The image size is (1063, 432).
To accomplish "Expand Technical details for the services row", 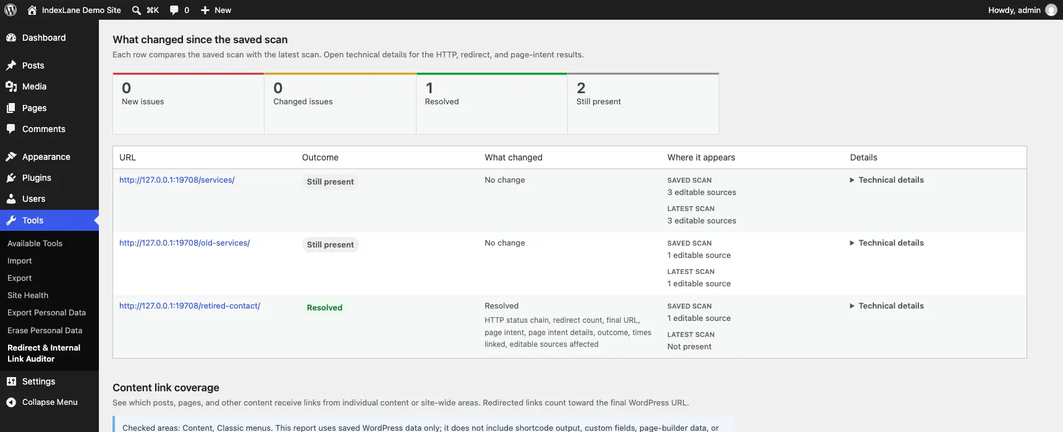I will click(887, 180).
